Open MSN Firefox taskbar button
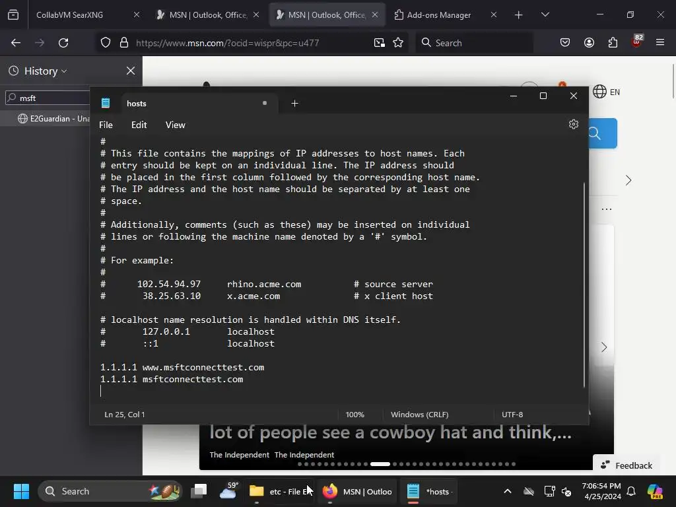Screen dimensions: 676x507 (358, 491)
